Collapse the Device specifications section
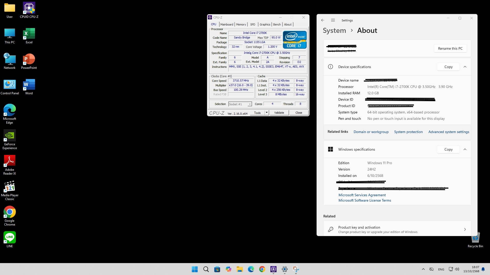The width and height of the screenshot is (490, 275). 465,67
